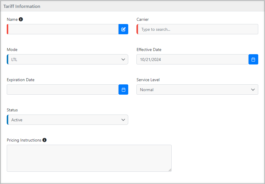This screenshot has height=184, width=265.
Task: Select the Effective Date field with 10/21/2024
Action: point(193,59)
